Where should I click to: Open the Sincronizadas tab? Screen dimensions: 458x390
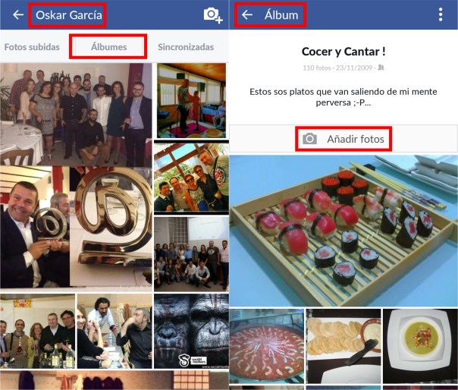tap(186, 47)
